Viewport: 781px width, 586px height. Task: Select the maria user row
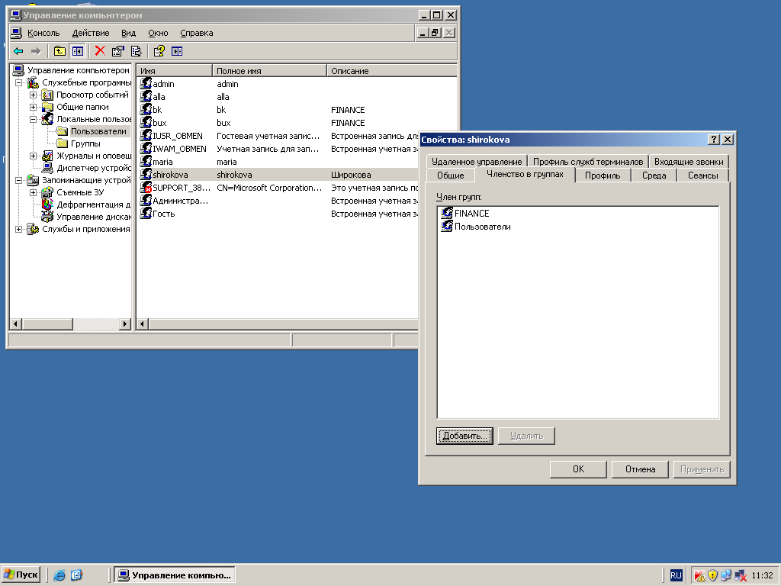pos(278,162)
